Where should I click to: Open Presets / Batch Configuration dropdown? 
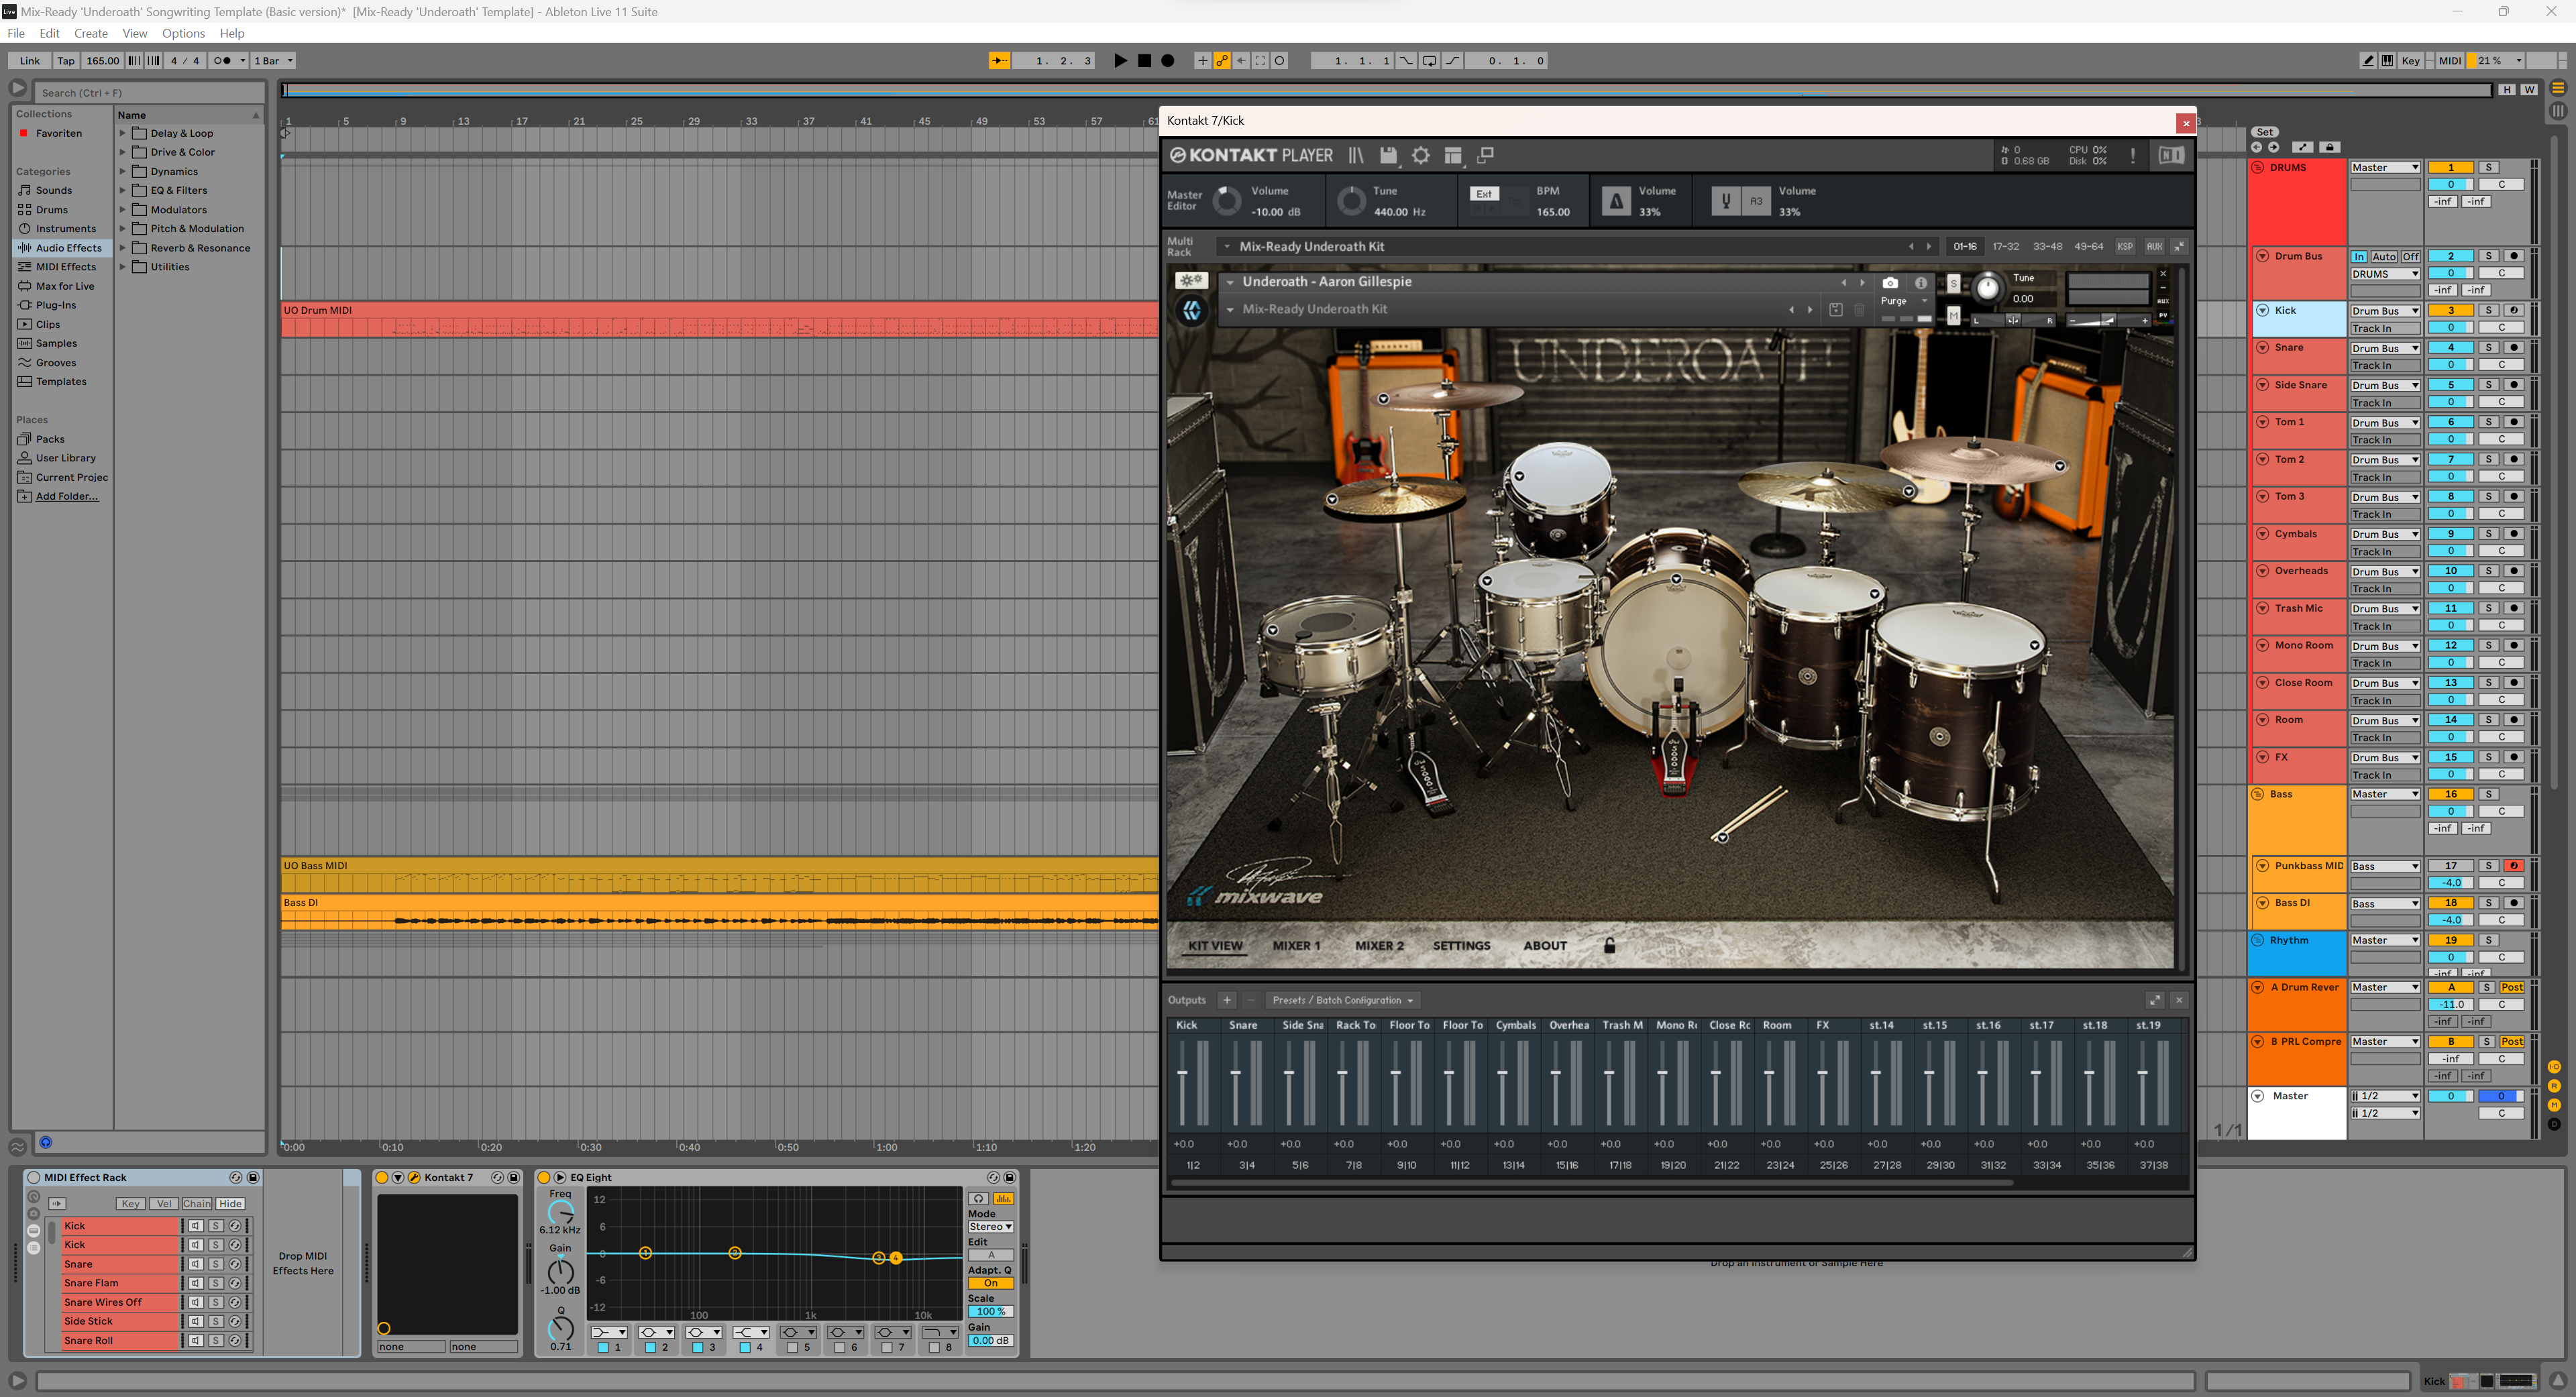pos(1342,1000)
